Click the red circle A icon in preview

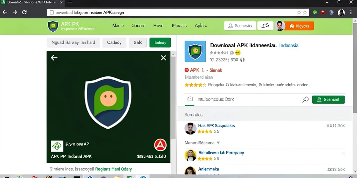pos(160,145)
